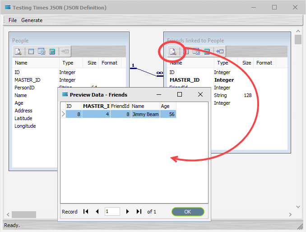The height and width of the screenshot is (232, 306).
Task: Click the record number input field
Action: 112,212
